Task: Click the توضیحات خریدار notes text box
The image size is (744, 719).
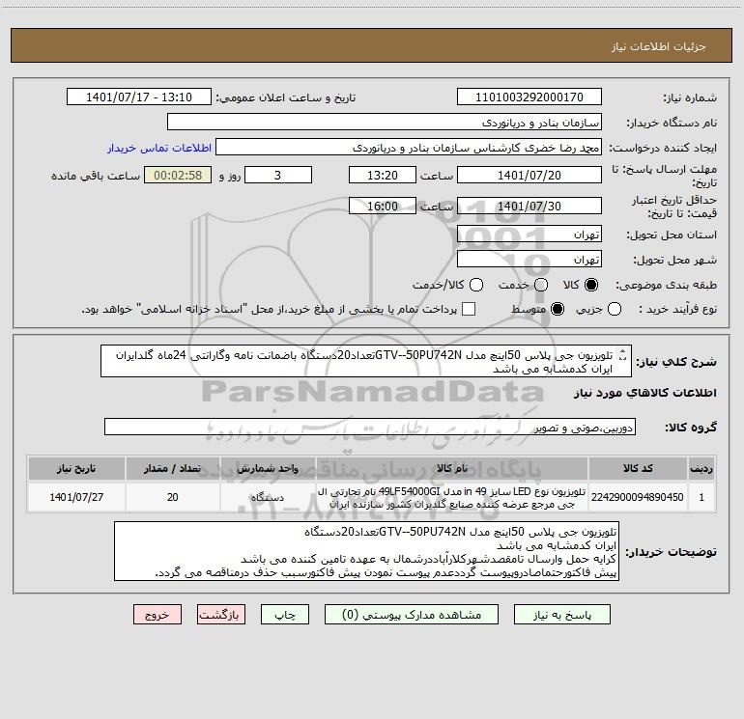Action: [366, 551]
